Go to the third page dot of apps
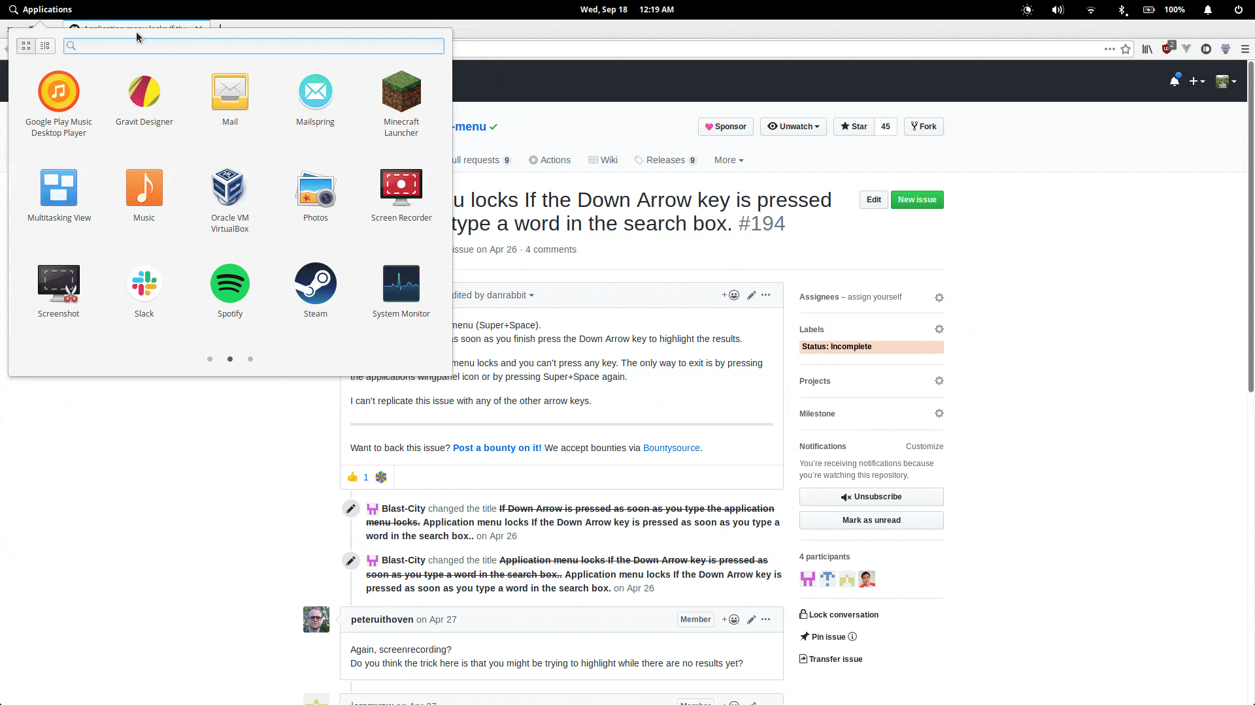The width and height of the screenshot is (1255, 705). [250, 359]
